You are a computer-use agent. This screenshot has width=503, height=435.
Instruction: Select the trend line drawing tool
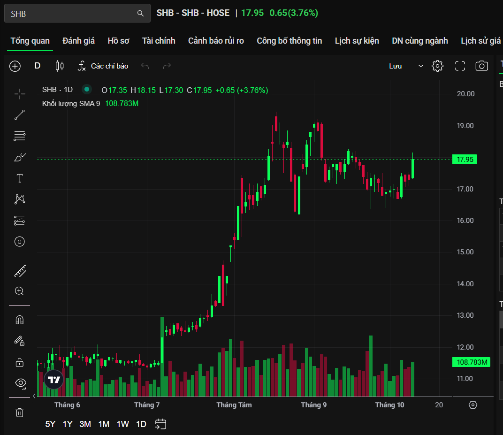20,115
